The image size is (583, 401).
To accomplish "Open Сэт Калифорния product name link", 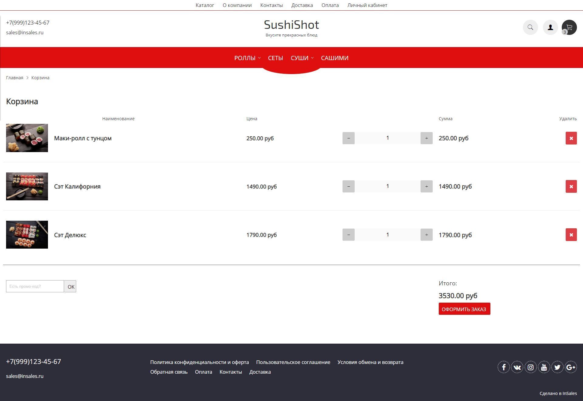I will 77,186.
